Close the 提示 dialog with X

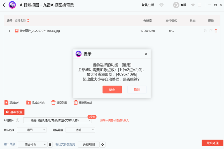point(146,54)
